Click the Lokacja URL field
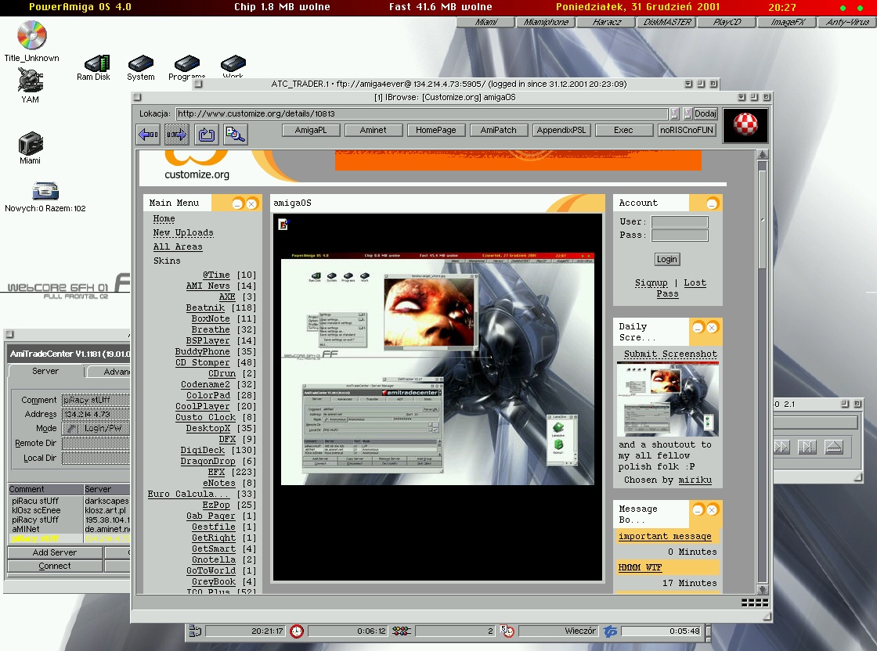 coord(422,114)
